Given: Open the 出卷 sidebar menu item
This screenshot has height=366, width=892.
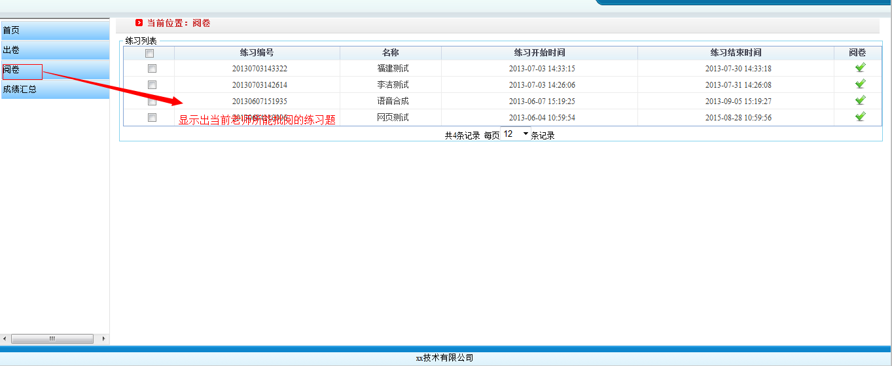Looking at the screenshot, I should click(54, 50).
